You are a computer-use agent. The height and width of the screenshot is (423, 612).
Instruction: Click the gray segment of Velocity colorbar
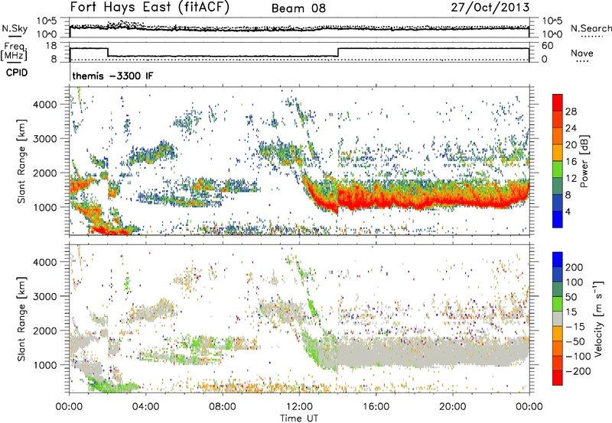tap(558, 319)
